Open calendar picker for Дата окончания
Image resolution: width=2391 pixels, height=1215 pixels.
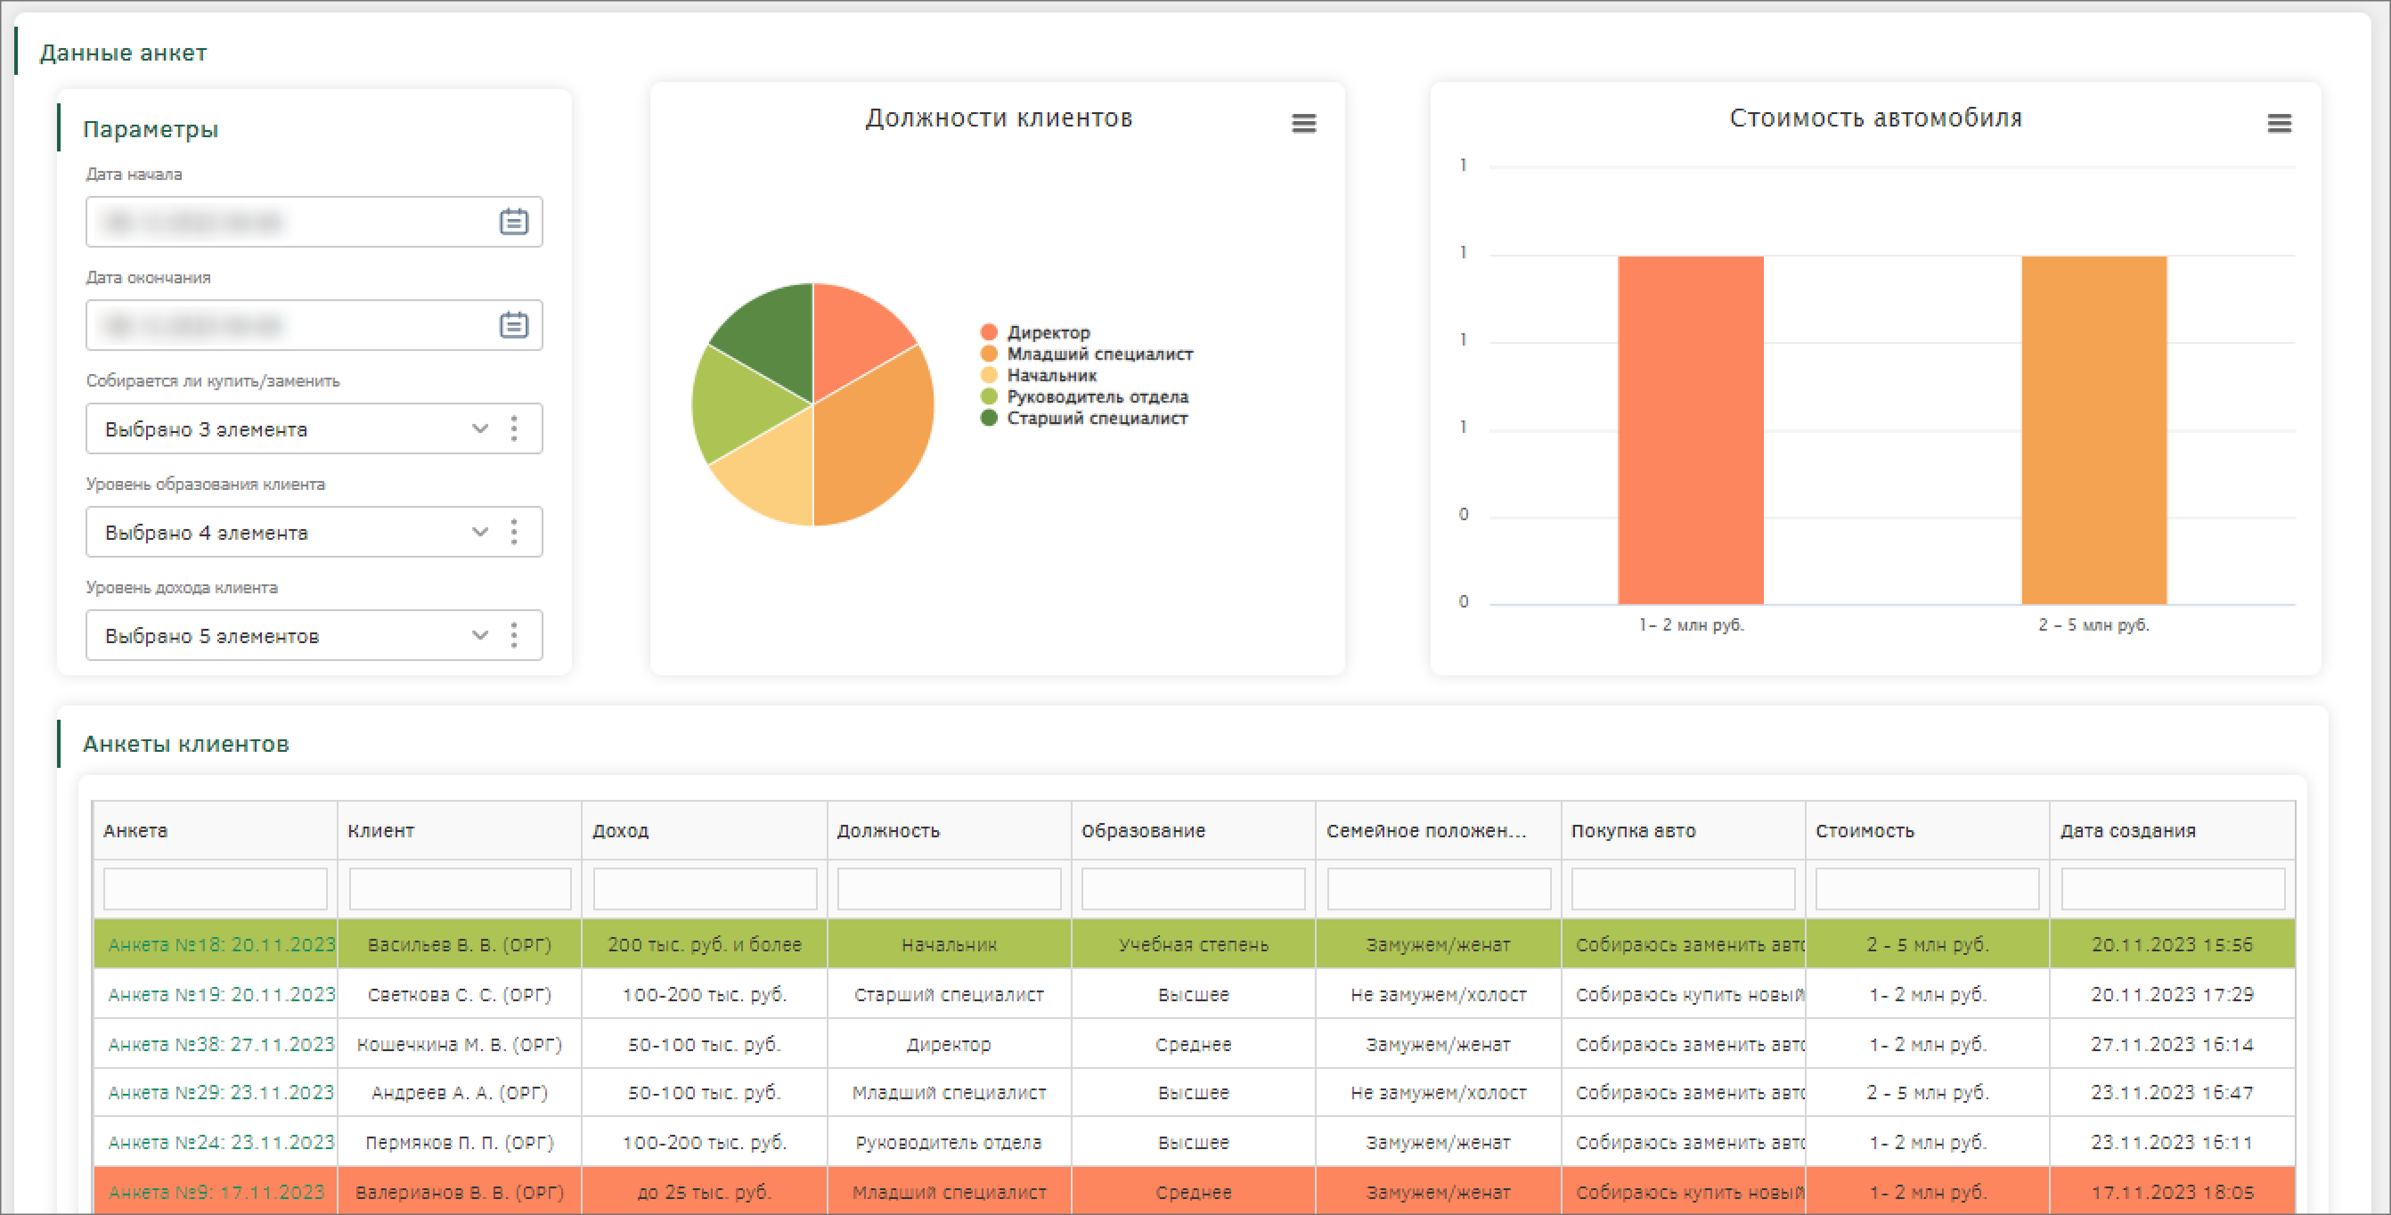point(513,325)
